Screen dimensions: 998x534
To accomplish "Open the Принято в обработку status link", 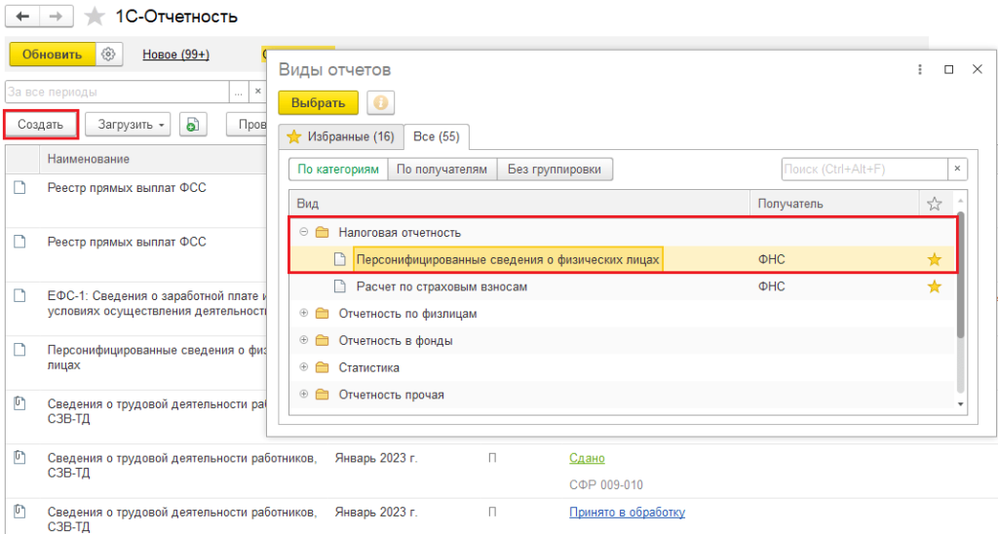I will (x=627, y=513).
